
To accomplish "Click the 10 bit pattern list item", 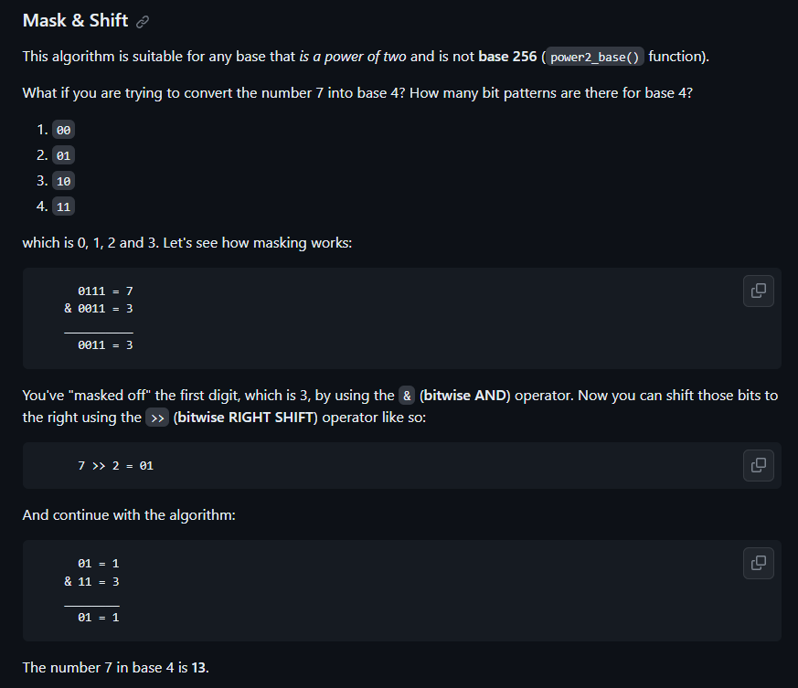I will pos(64,181).
